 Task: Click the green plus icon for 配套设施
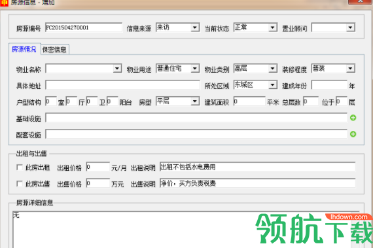click(x=353, y=134)
